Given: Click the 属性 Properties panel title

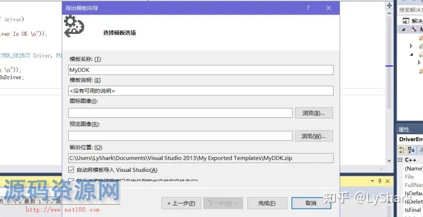Looking at the screenshot, I should point(404,130).
